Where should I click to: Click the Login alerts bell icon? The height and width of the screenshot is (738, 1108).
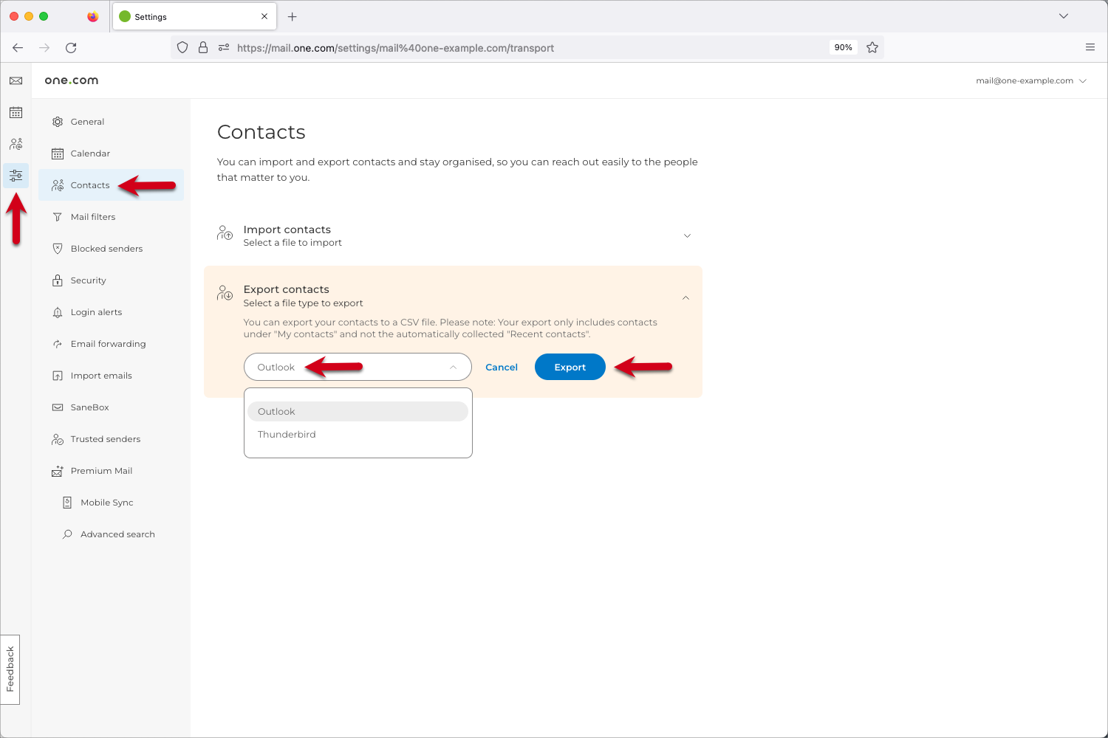pyautogui.click(x=58, y=311)
